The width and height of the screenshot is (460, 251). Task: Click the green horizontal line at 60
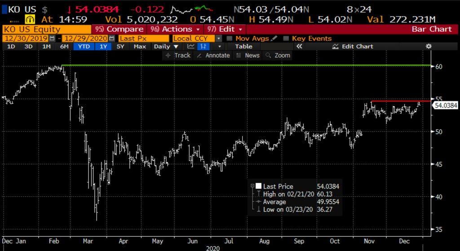pos(246,65)
